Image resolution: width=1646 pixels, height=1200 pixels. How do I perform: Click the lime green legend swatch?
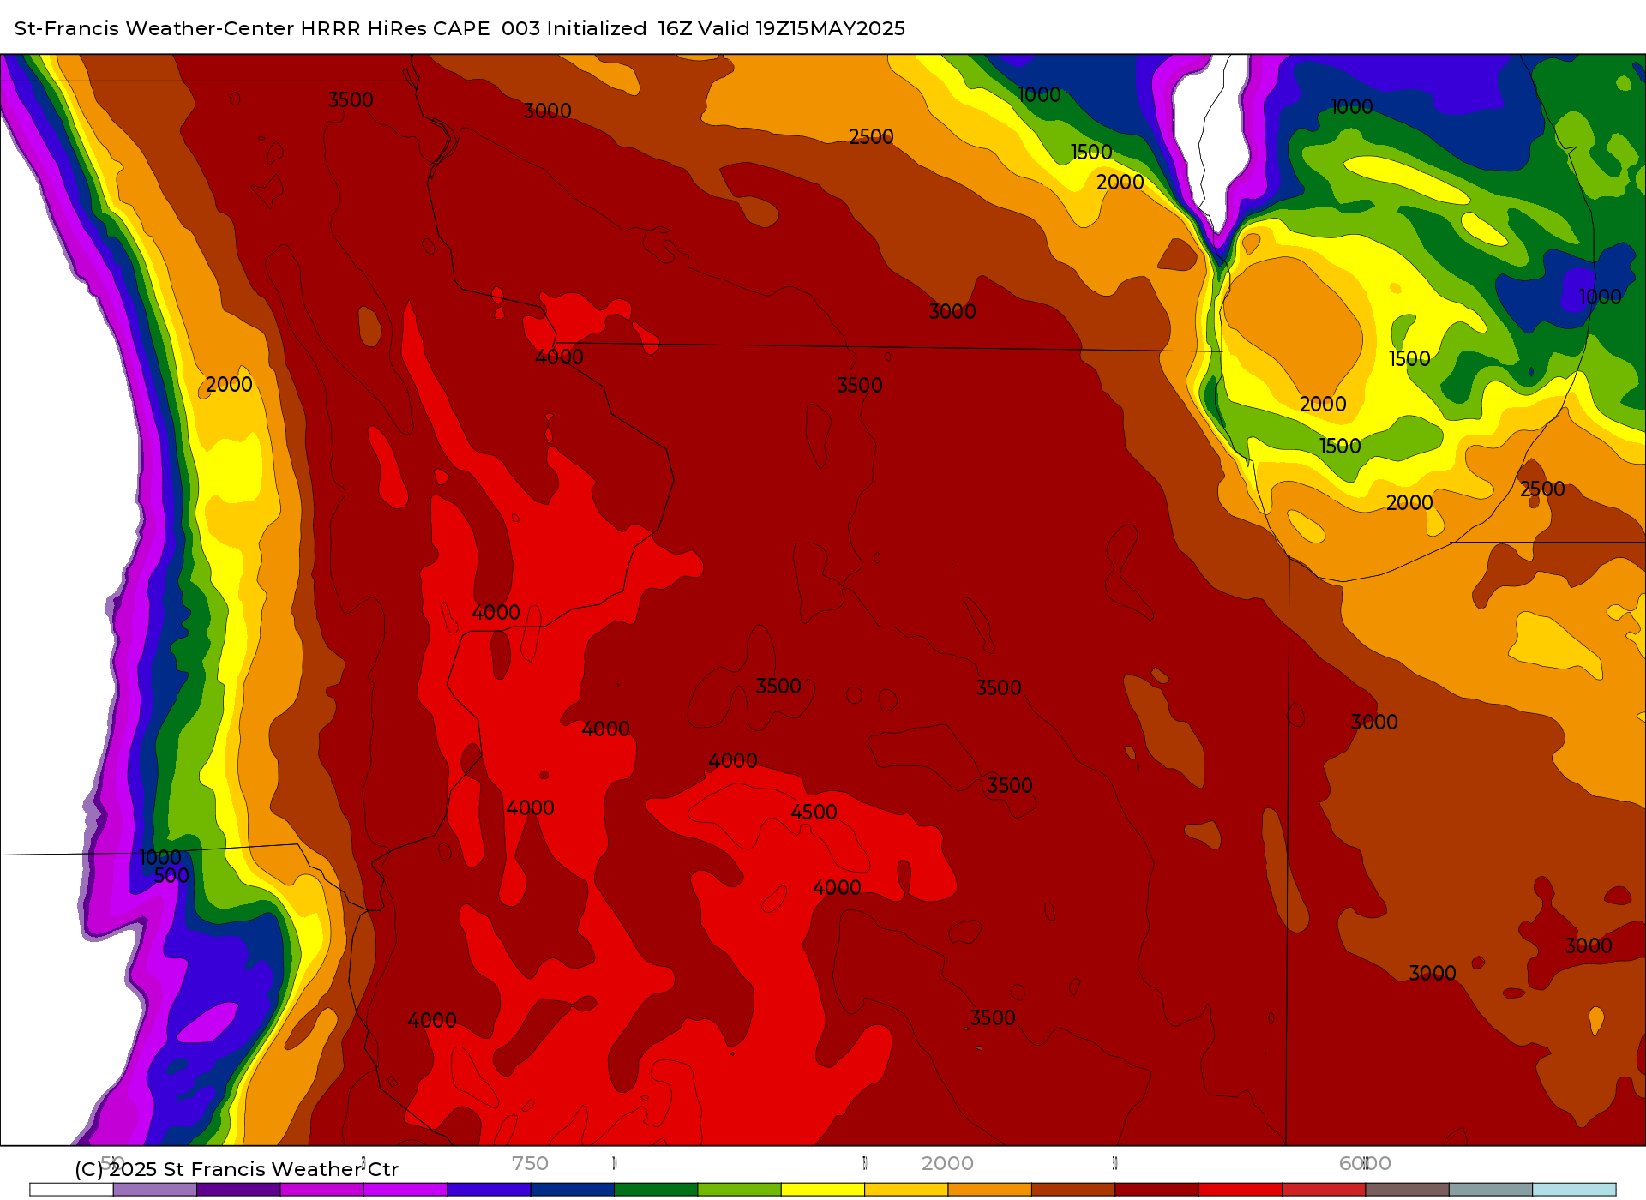[x=739, y=1189]
